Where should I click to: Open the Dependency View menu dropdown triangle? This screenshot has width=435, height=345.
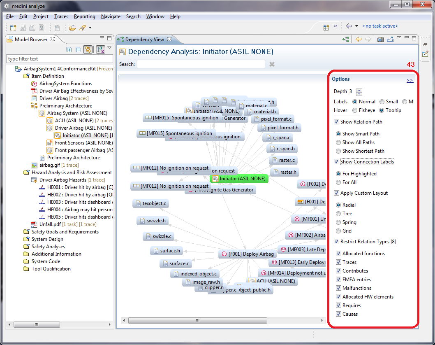pos(398,38)
